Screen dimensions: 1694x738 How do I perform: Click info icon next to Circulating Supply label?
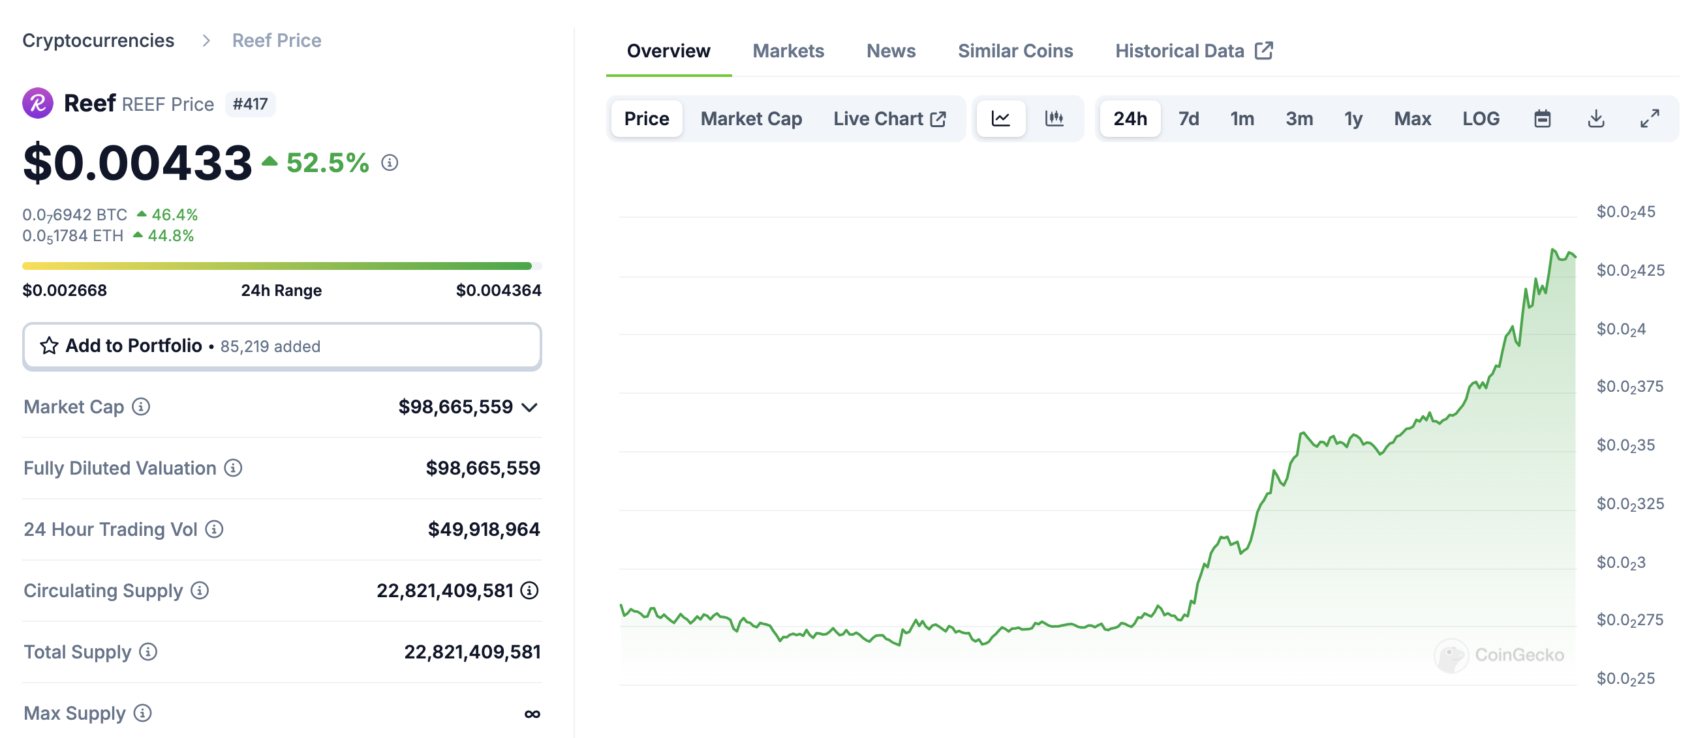(x=200, y=590)
